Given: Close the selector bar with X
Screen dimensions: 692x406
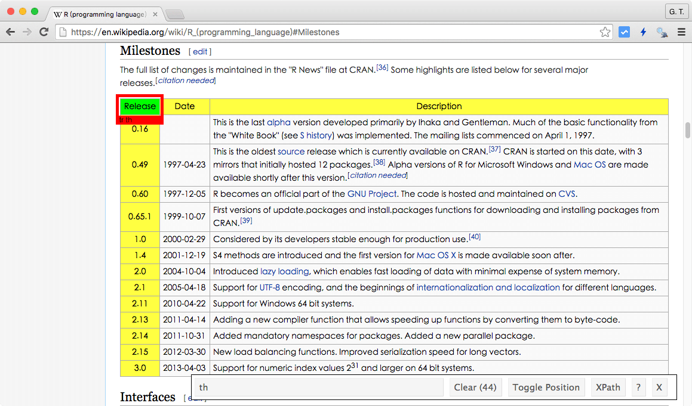Looking at the screenshot, I should click(x=659, y=388).
